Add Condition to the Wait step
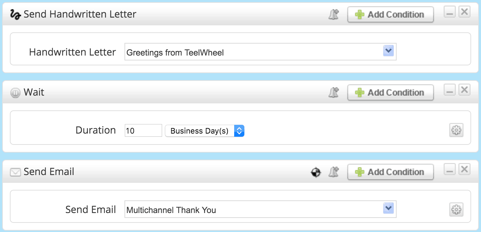Viewport: 481px width, 232px height. click(x=390, y=92)
